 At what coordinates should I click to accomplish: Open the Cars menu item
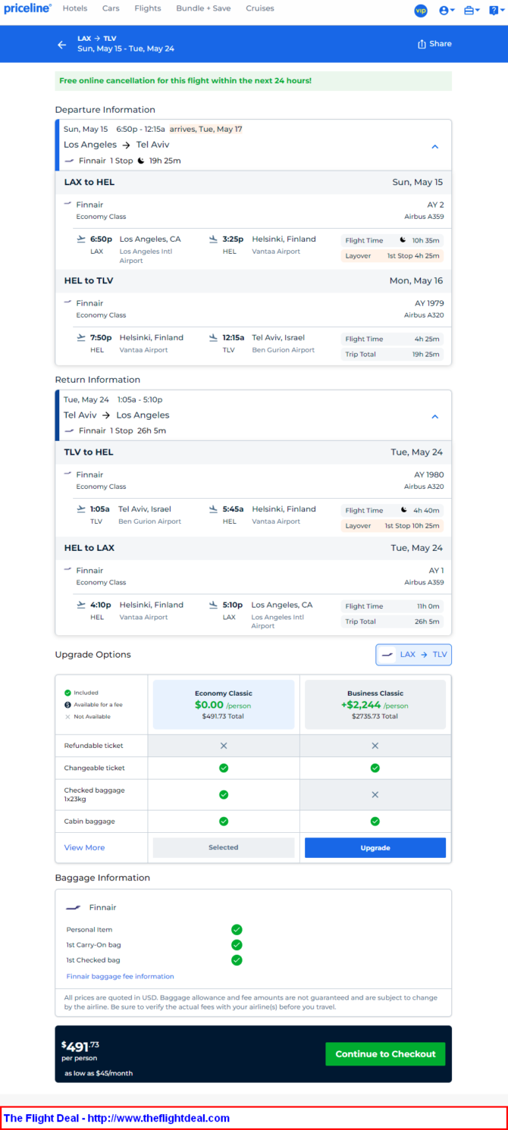[x=111, y=8]
